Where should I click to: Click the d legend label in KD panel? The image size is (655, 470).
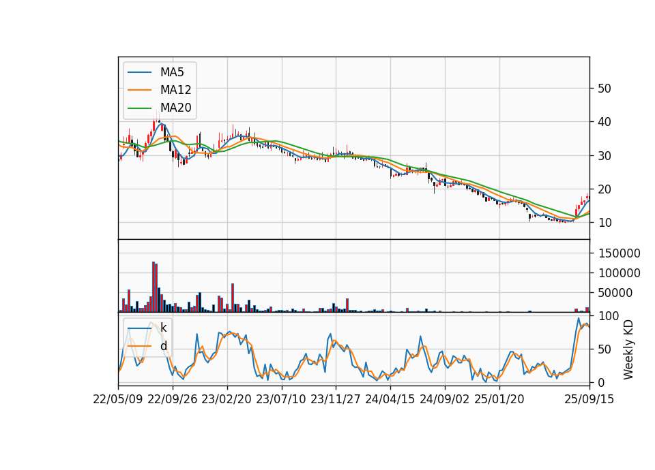click(x=163, y=346)
